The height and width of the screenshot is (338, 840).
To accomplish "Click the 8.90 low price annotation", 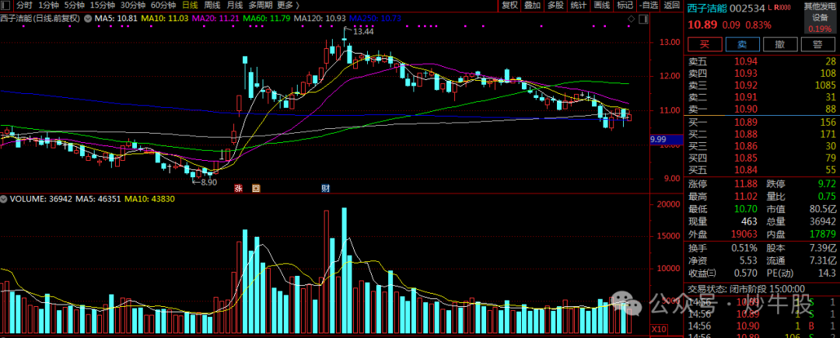I will [208, 183].
